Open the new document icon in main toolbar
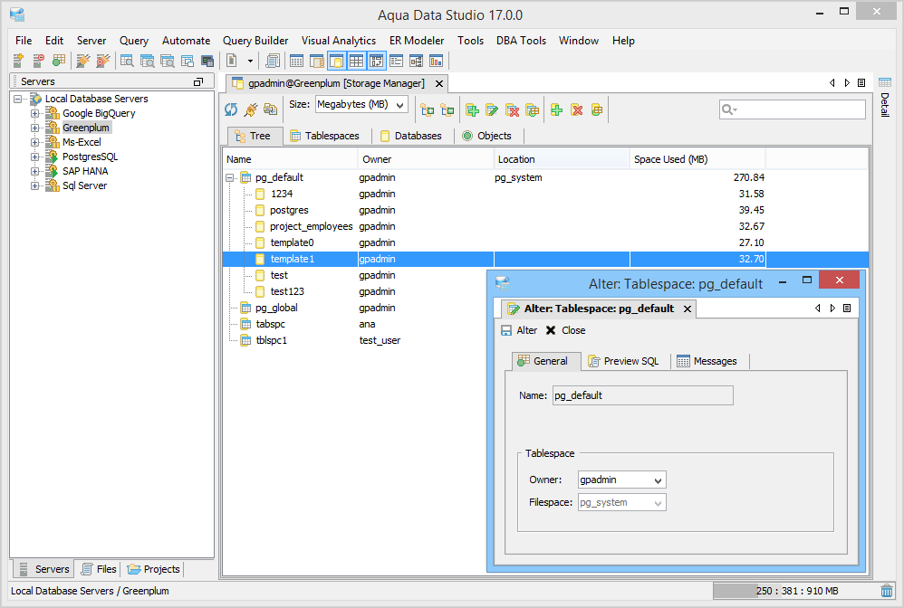Screen dimensions: 904x608 (x=232, y=61)
